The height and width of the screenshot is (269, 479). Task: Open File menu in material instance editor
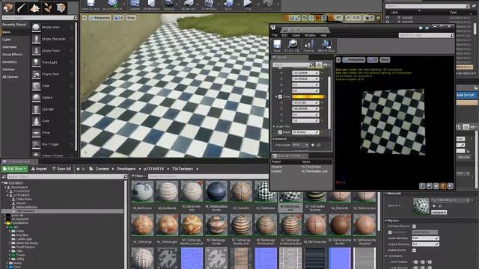tap(275, 35)
